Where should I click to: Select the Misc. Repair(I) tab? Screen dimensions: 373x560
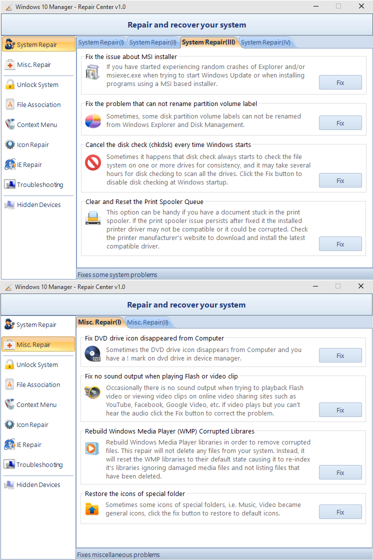pyautogui.click(x=99, y=322)
